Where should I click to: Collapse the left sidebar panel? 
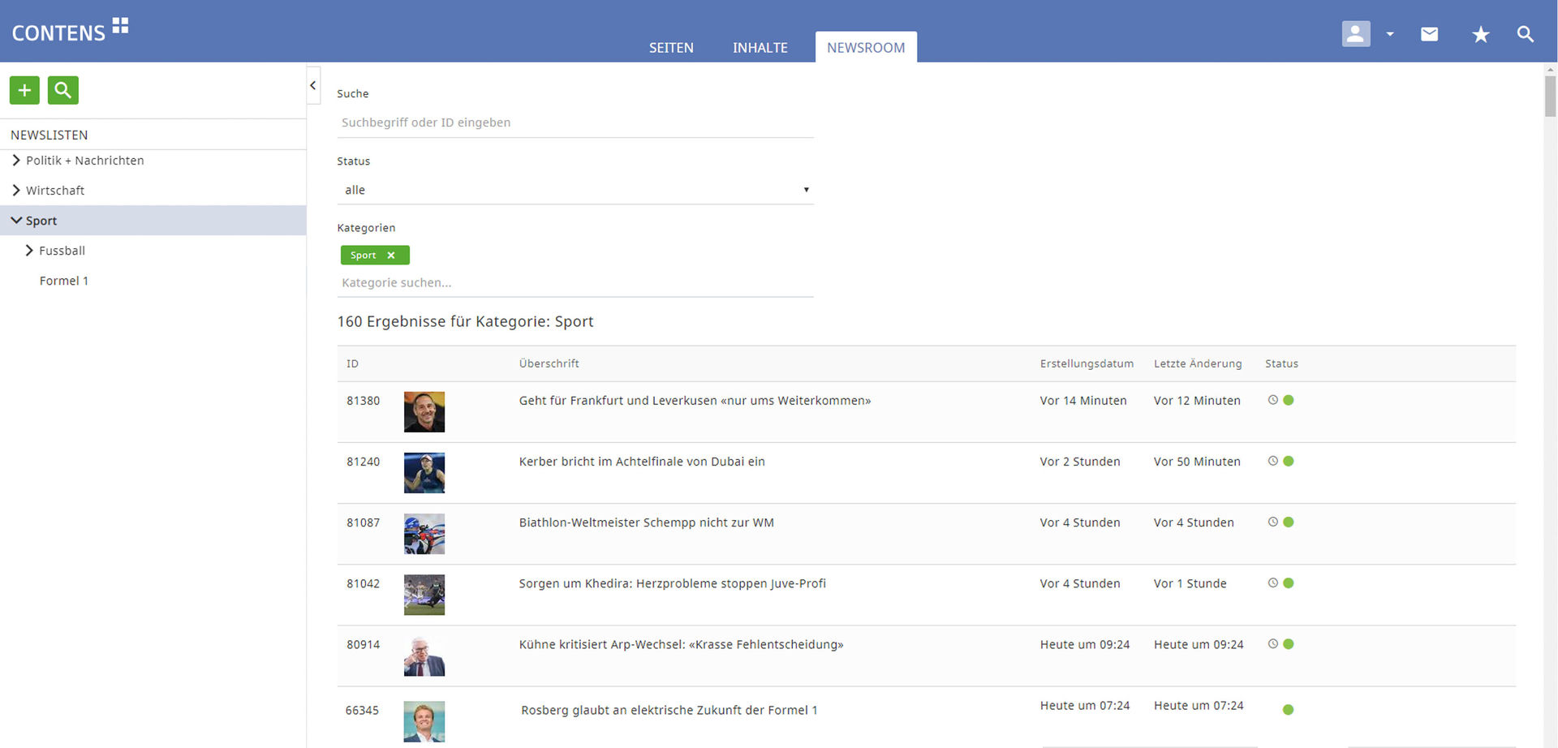pos(313,85)
